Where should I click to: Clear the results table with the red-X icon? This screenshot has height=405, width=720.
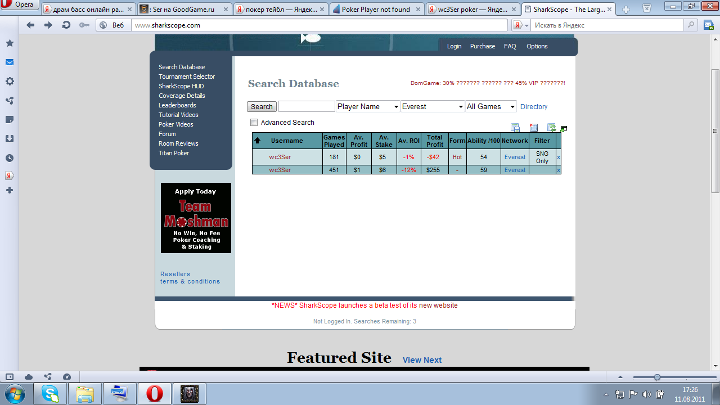[533, 128]
